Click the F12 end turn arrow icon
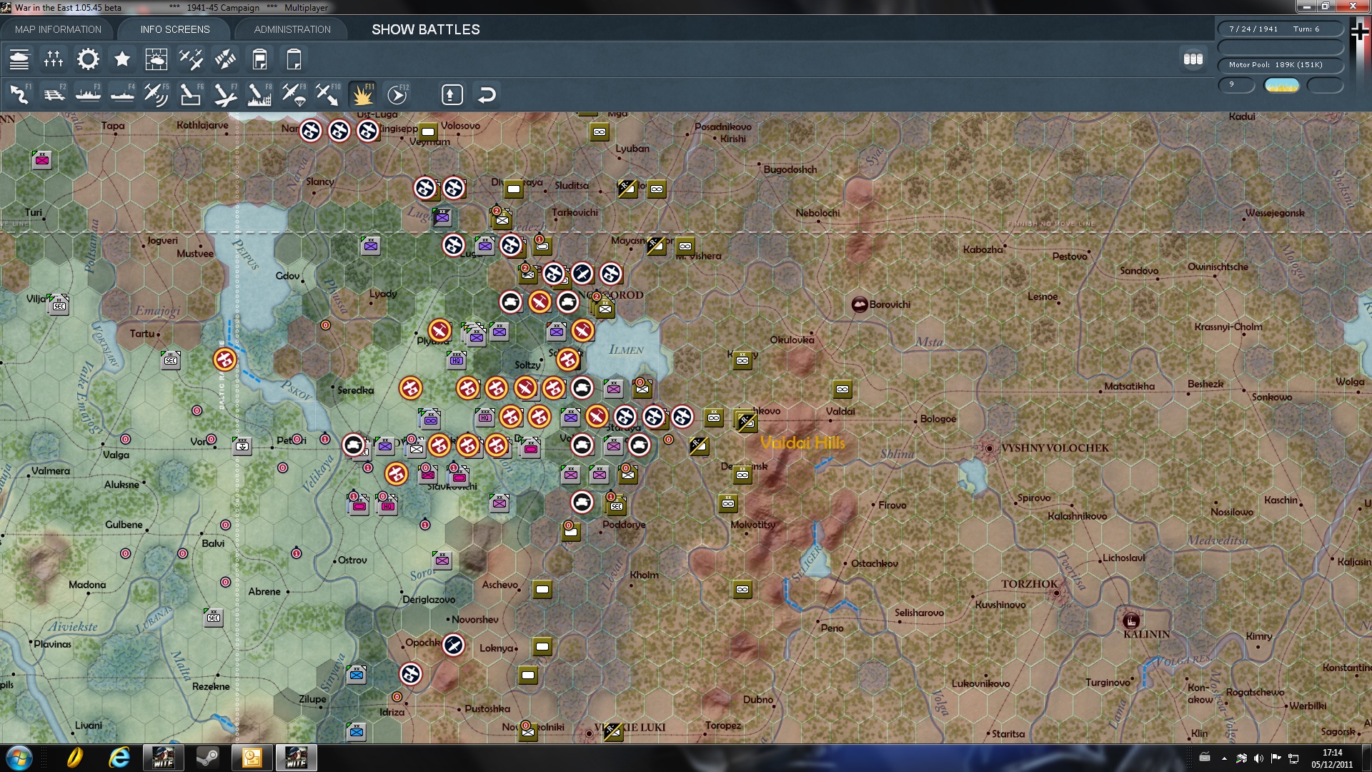The image size is (1372, 772). tap(397, 94)
